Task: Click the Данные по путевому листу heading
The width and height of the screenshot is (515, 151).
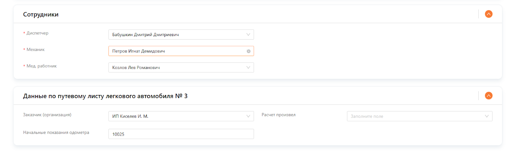Action: 105,96
